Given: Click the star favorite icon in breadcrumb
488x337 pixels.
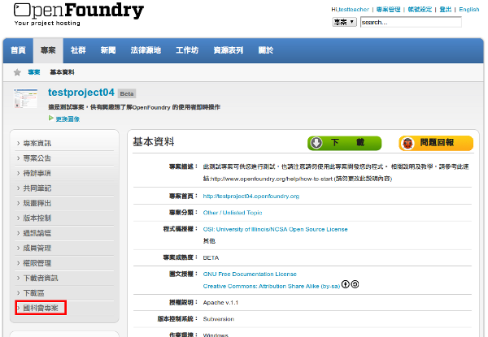Looking at the screenshot, I should tap(17, 72).
